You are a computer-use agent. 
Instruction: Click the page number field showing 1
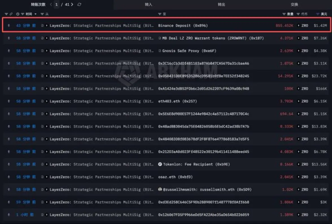[x=56, y=5]
